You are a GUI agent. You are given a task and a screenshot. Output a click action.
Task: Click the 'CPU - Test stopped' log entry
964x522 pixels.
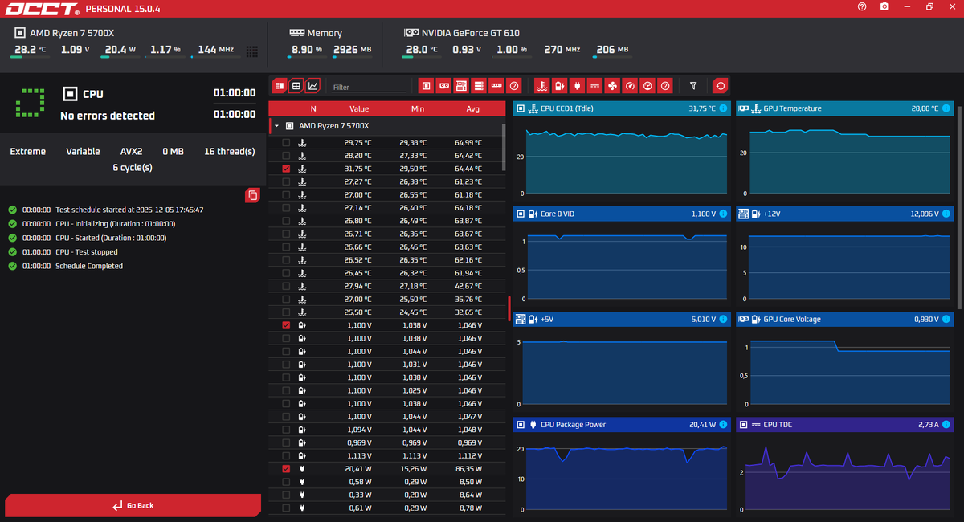click(x=87, y=252)
